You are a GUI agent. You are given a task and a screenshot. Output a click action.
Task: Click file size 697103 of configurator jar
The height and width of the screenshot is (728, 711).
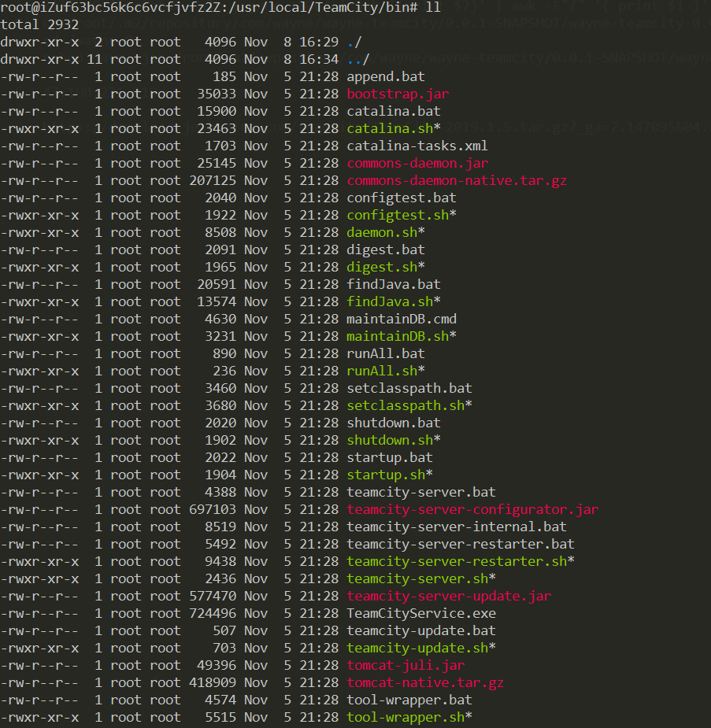[x=213, y=510]
